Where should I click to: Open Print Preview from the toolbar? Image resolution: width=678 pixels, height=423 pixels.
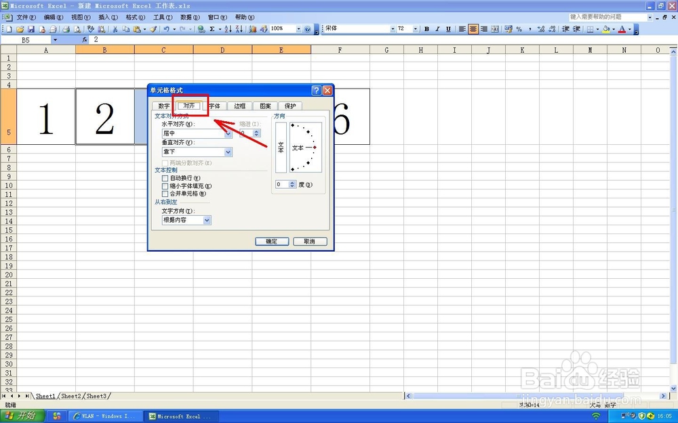pyautogui.click(x=77, y=29)
